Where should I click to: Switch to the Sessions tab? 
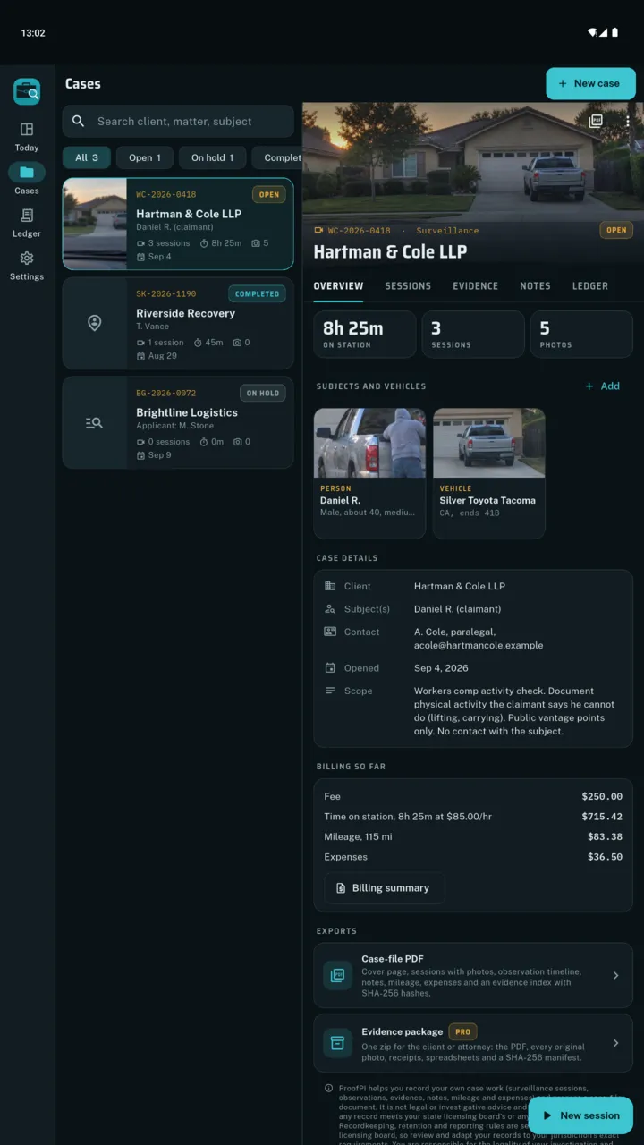pyautogui.click(x=408, y=286)
